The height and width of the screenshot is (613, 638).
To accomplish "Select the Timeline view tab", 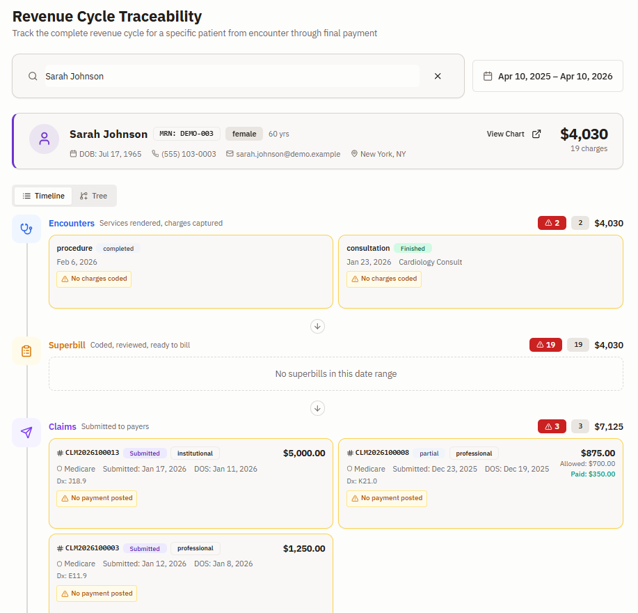I will pyautogui.click(x=44, y=196).
